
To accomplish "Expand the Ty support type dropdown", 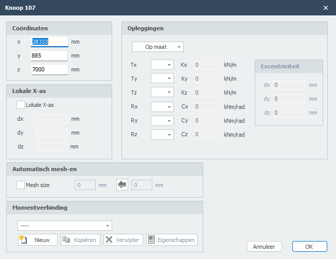I will pos(162,79).
